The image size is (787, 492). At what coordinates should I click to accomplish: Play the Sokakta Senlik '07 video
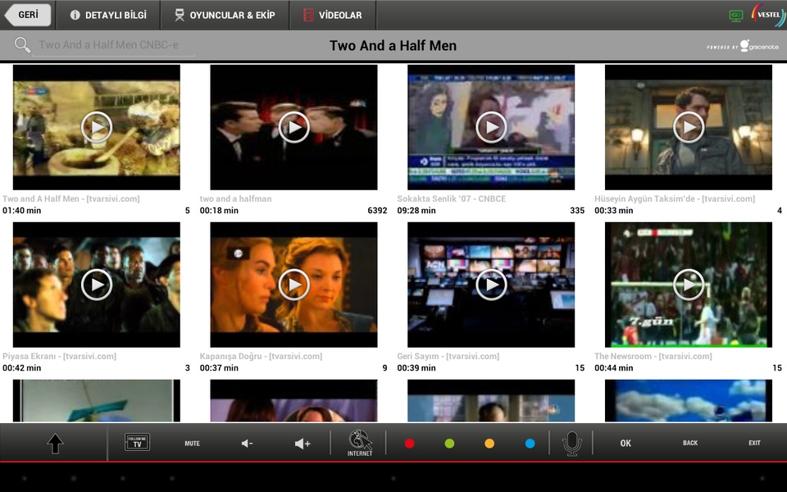(491, 127)
